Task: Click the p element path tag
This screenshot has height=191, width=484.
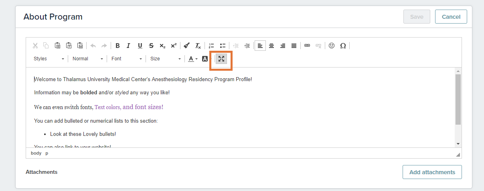Action: (x=47, y=153)
